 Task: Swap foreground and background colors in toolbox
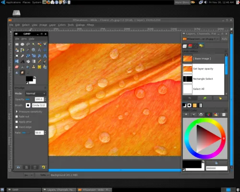35,77
